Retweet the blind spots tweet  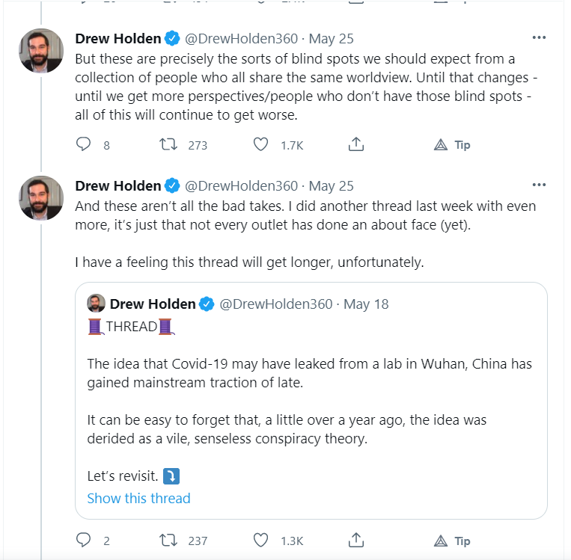[170, 145]
